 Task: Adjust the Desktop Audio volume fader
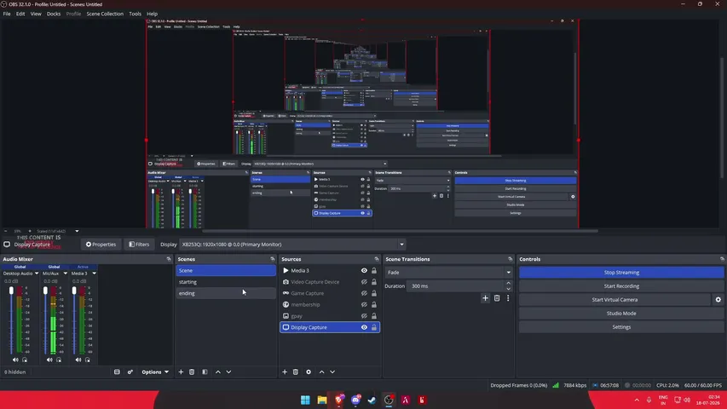[x=12, y=291]
